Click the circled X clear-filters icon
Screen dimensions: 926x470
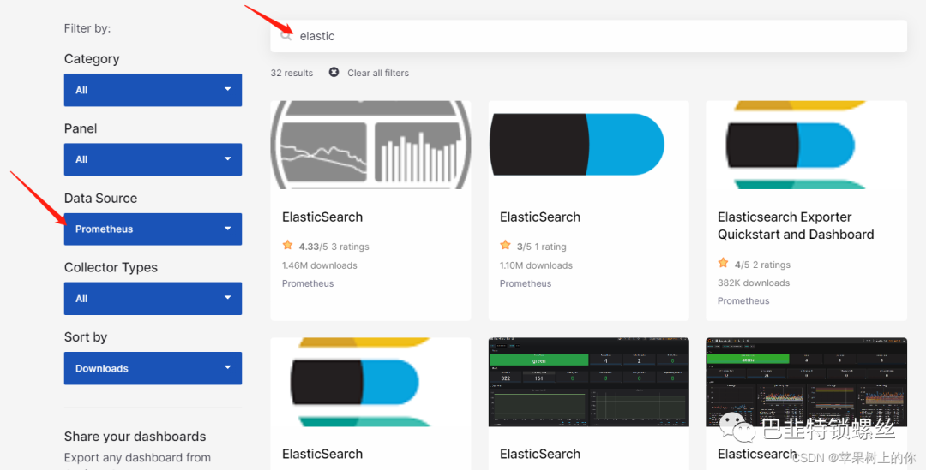(x=334, y=72)
